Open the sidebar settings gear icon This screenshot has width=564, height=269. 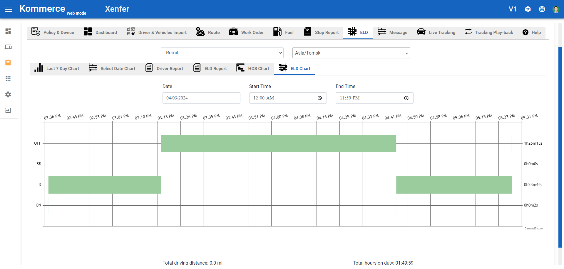pyautogui.click(x=8, y=94)
